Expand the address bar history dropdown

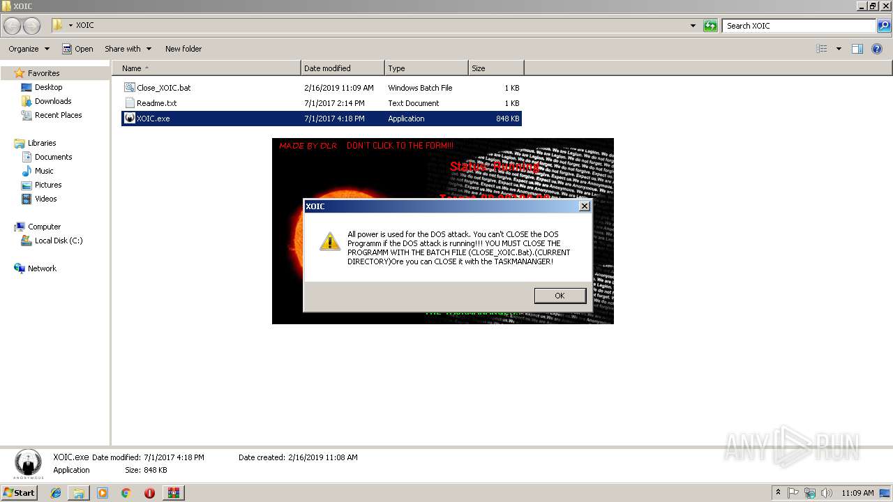click(693, 26)
